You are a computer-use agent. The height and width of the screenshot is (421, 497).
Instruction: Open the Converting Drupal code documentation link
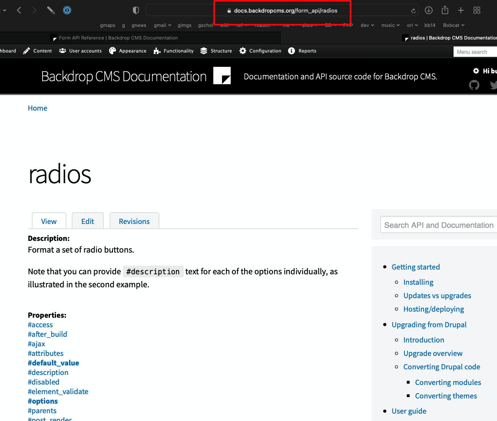(x=441, y=367)
